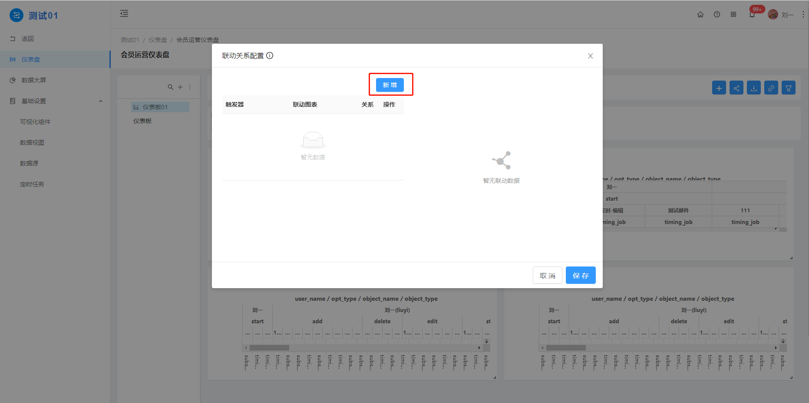Click the 'add' header in the bottom-left chart
The image size is (809, 403).
click(317, 321)
